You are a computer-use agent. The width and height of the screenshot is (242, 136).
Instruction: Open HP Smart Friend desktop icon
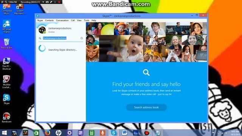point(6,26)
